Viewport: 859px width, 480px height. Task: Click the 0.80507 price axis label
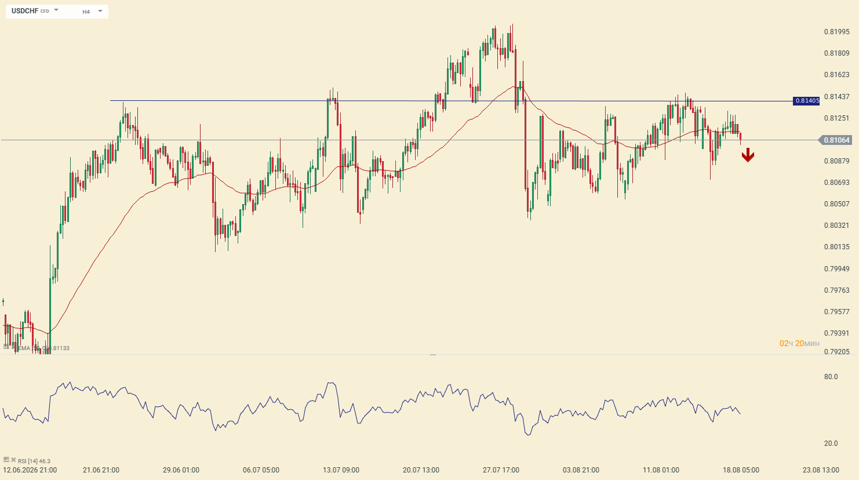click(x=837, y=204)
